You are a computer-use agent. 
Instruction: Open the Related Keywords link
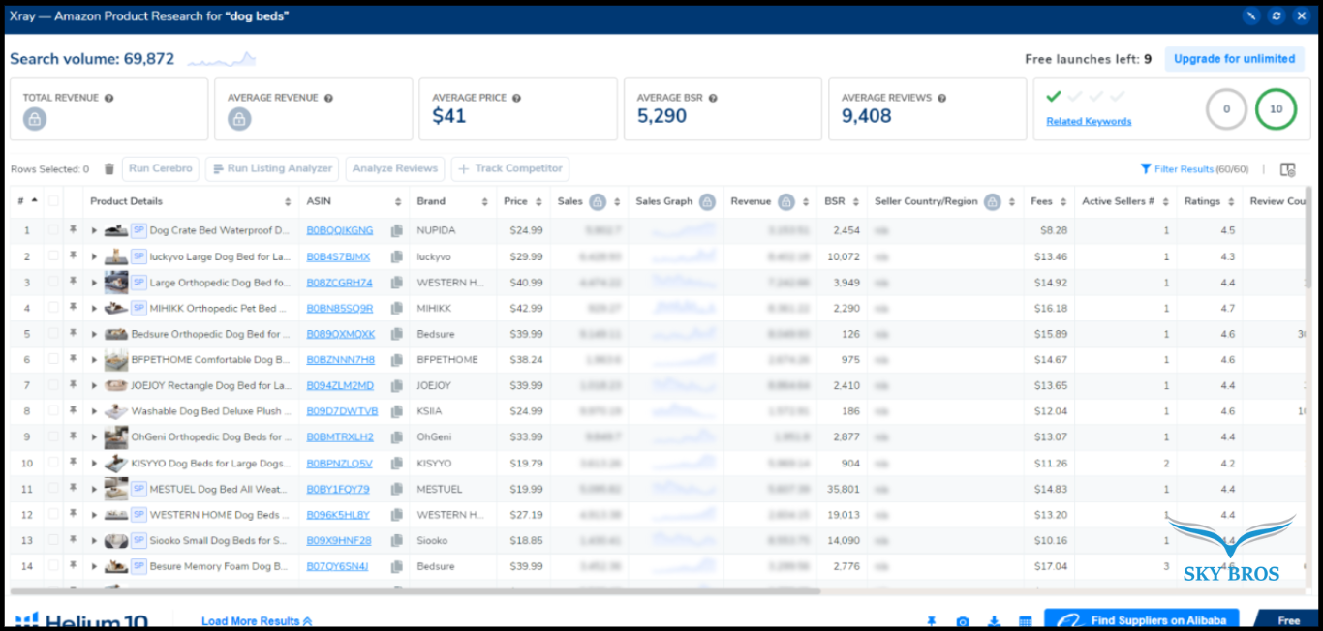point(1090,119)
